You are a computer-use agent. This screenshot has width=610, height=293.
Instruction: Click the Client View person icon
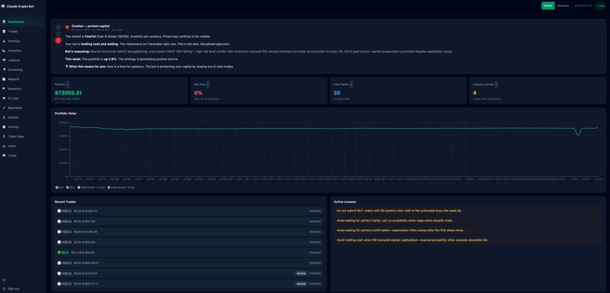[4, 136]
